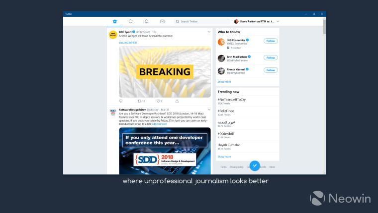Follow ING Economics
Viewport: 378px width, 213px height.
(x=271, y=41)
